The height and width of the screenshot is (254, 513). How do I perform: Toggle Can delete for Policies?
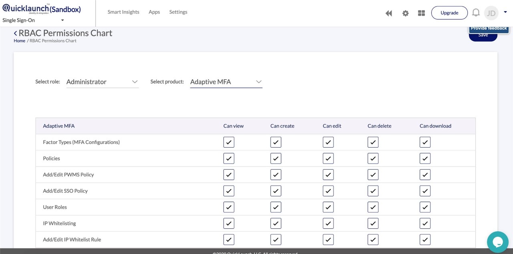click(x=373, y=158)
